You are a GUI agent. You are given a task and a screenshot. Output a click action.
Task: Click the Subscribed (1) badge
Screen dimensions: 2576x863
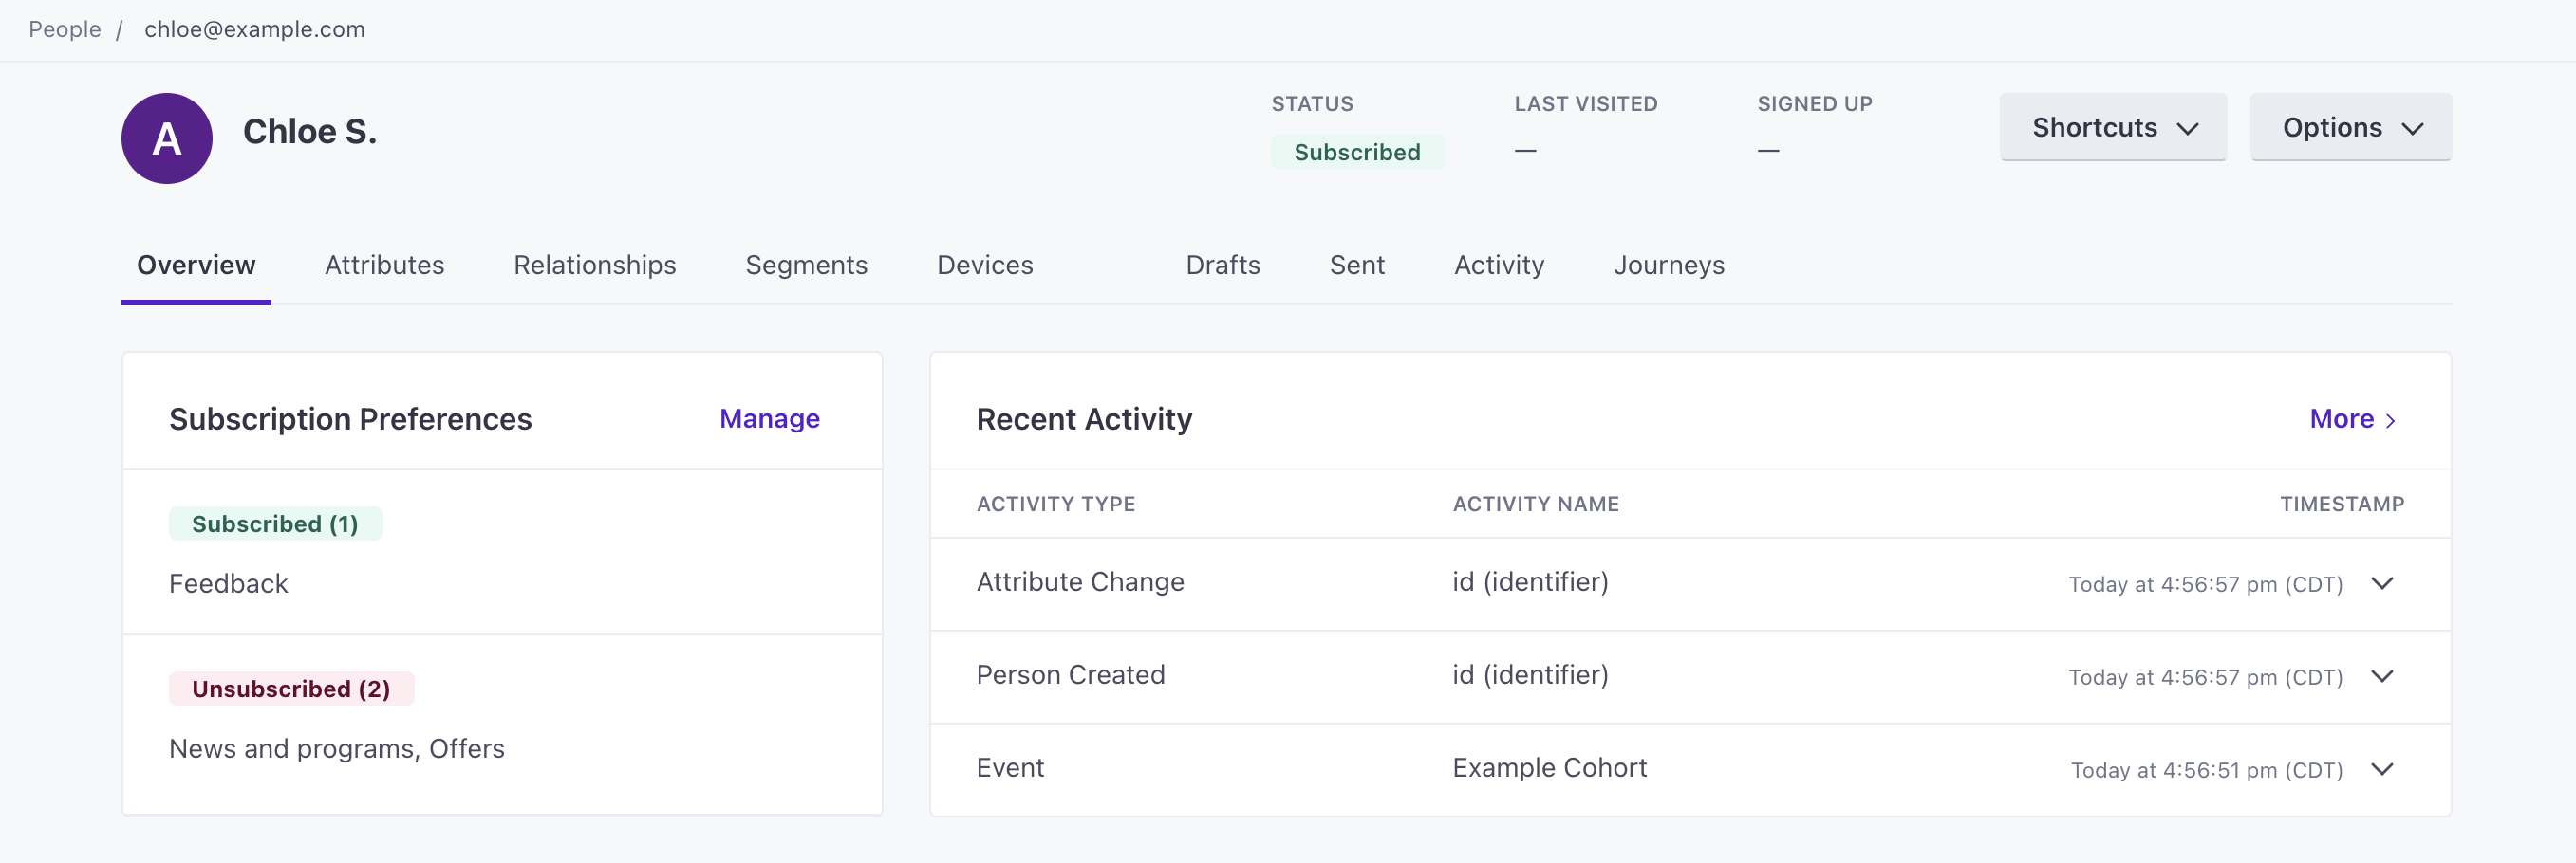pyautogui.click(x=275, y=523)
